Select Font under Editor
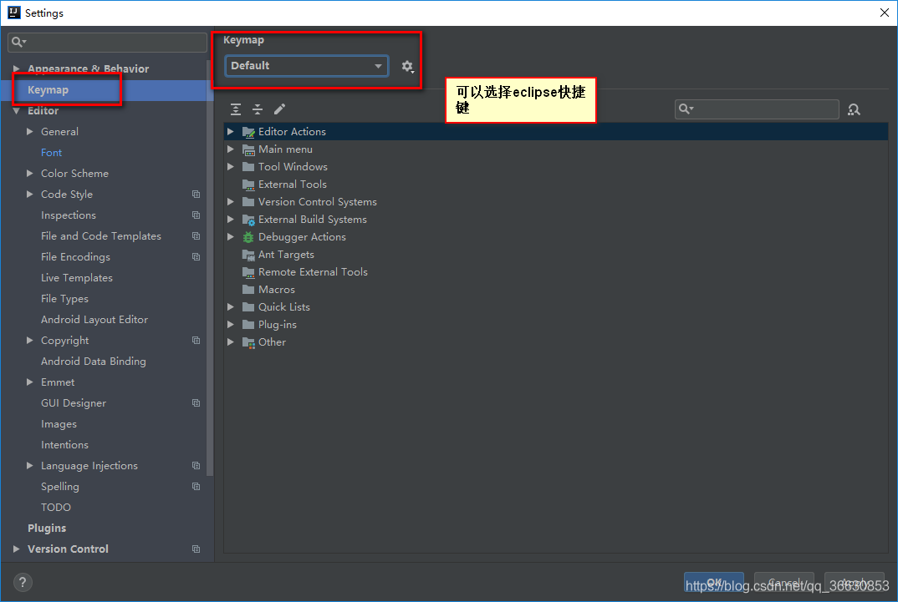898x602 pixels. (51, 153)
